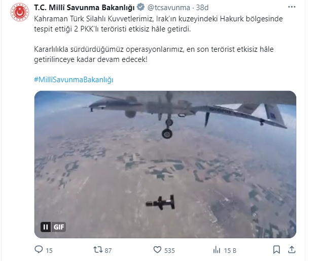Retweet using the repost arrows icon
Viewport: 319px width, 261px height.
98,250
